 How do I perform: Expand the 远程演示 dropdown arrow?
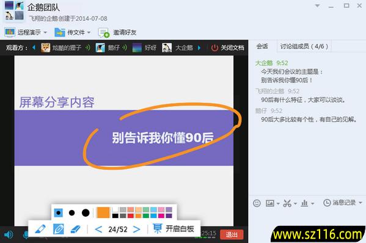45,32
